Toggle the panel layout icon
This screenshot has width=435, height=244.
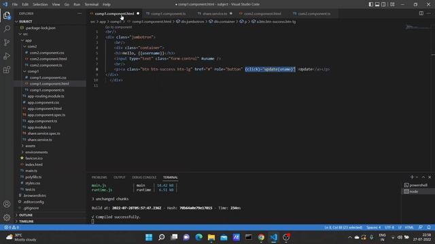click(x=377, y=4)
